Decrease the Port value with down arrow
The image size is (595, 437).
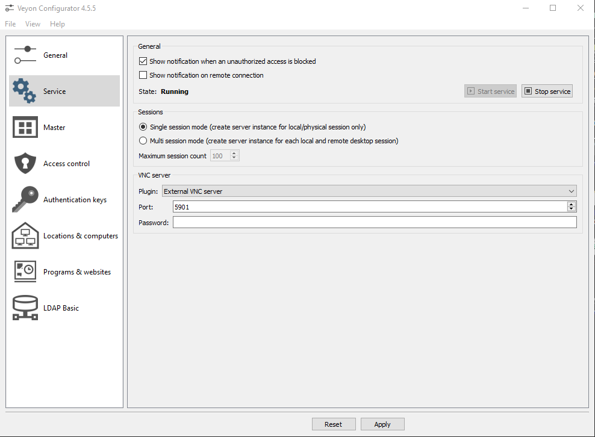[572, 209]
